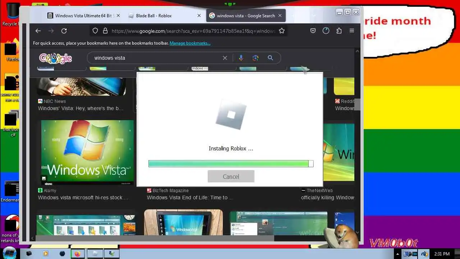Viewport: 460px width, 259px height.
Task: Open the 'officially killing Window' TheNextWeb result
Action: (x=327, y=197)
